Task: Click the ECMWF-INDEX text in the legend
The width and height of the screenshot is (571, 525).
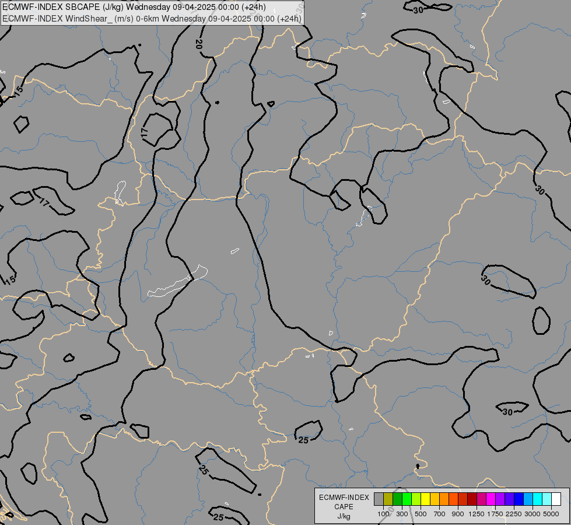Action: pos(344,498)
